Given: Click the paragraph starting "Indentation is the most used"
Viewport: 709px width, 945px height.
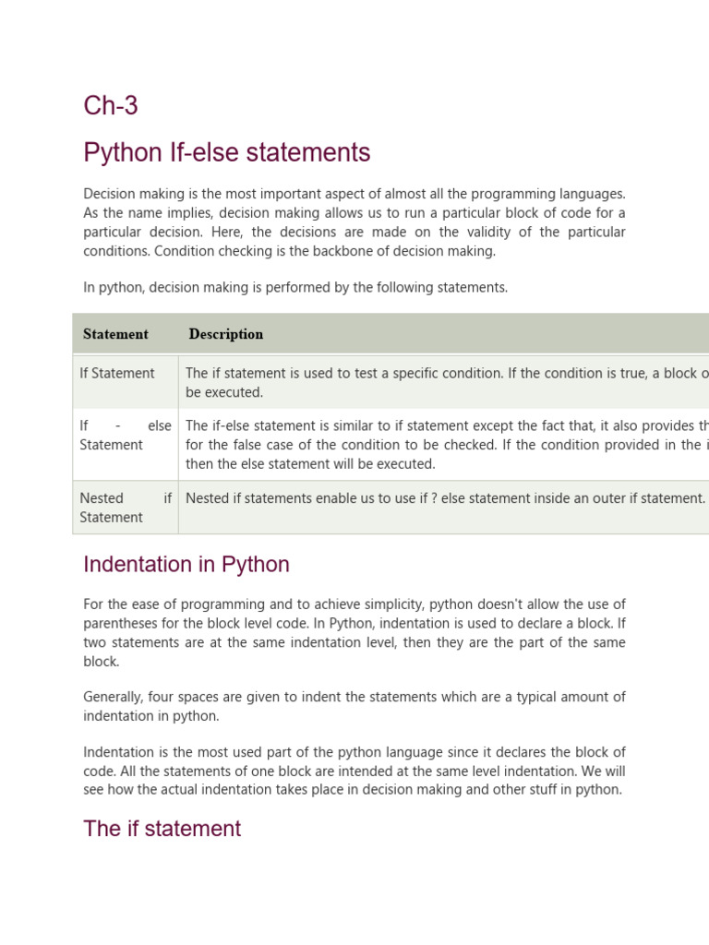Looking at the screenshot, I should coord(354,771).
